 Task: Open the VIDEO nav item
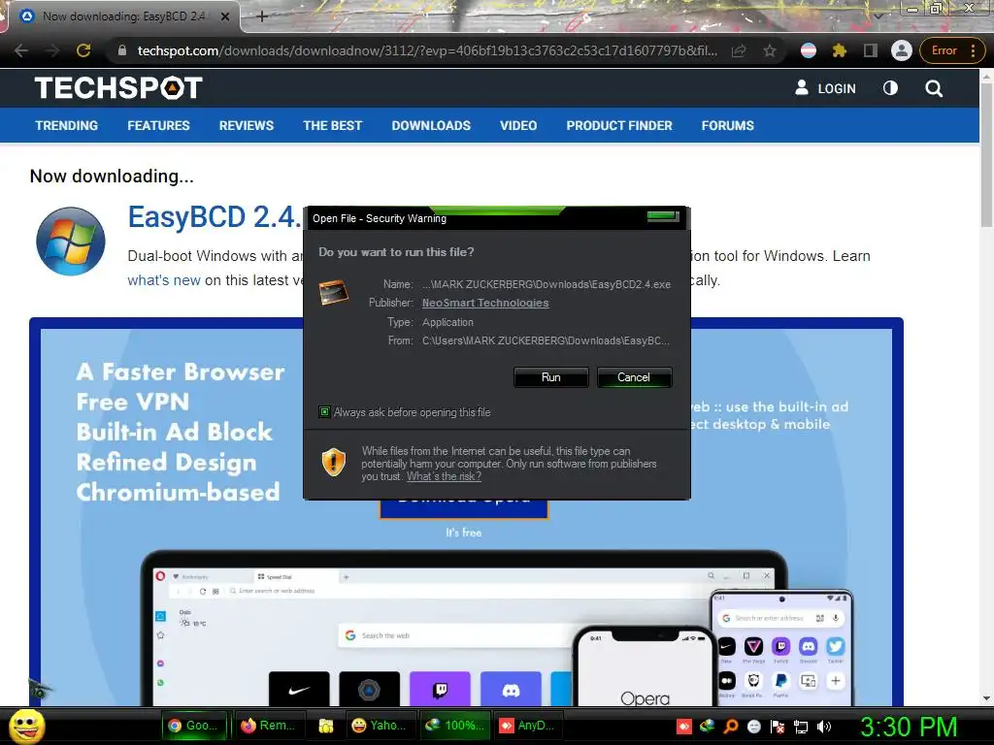(518, 125)
